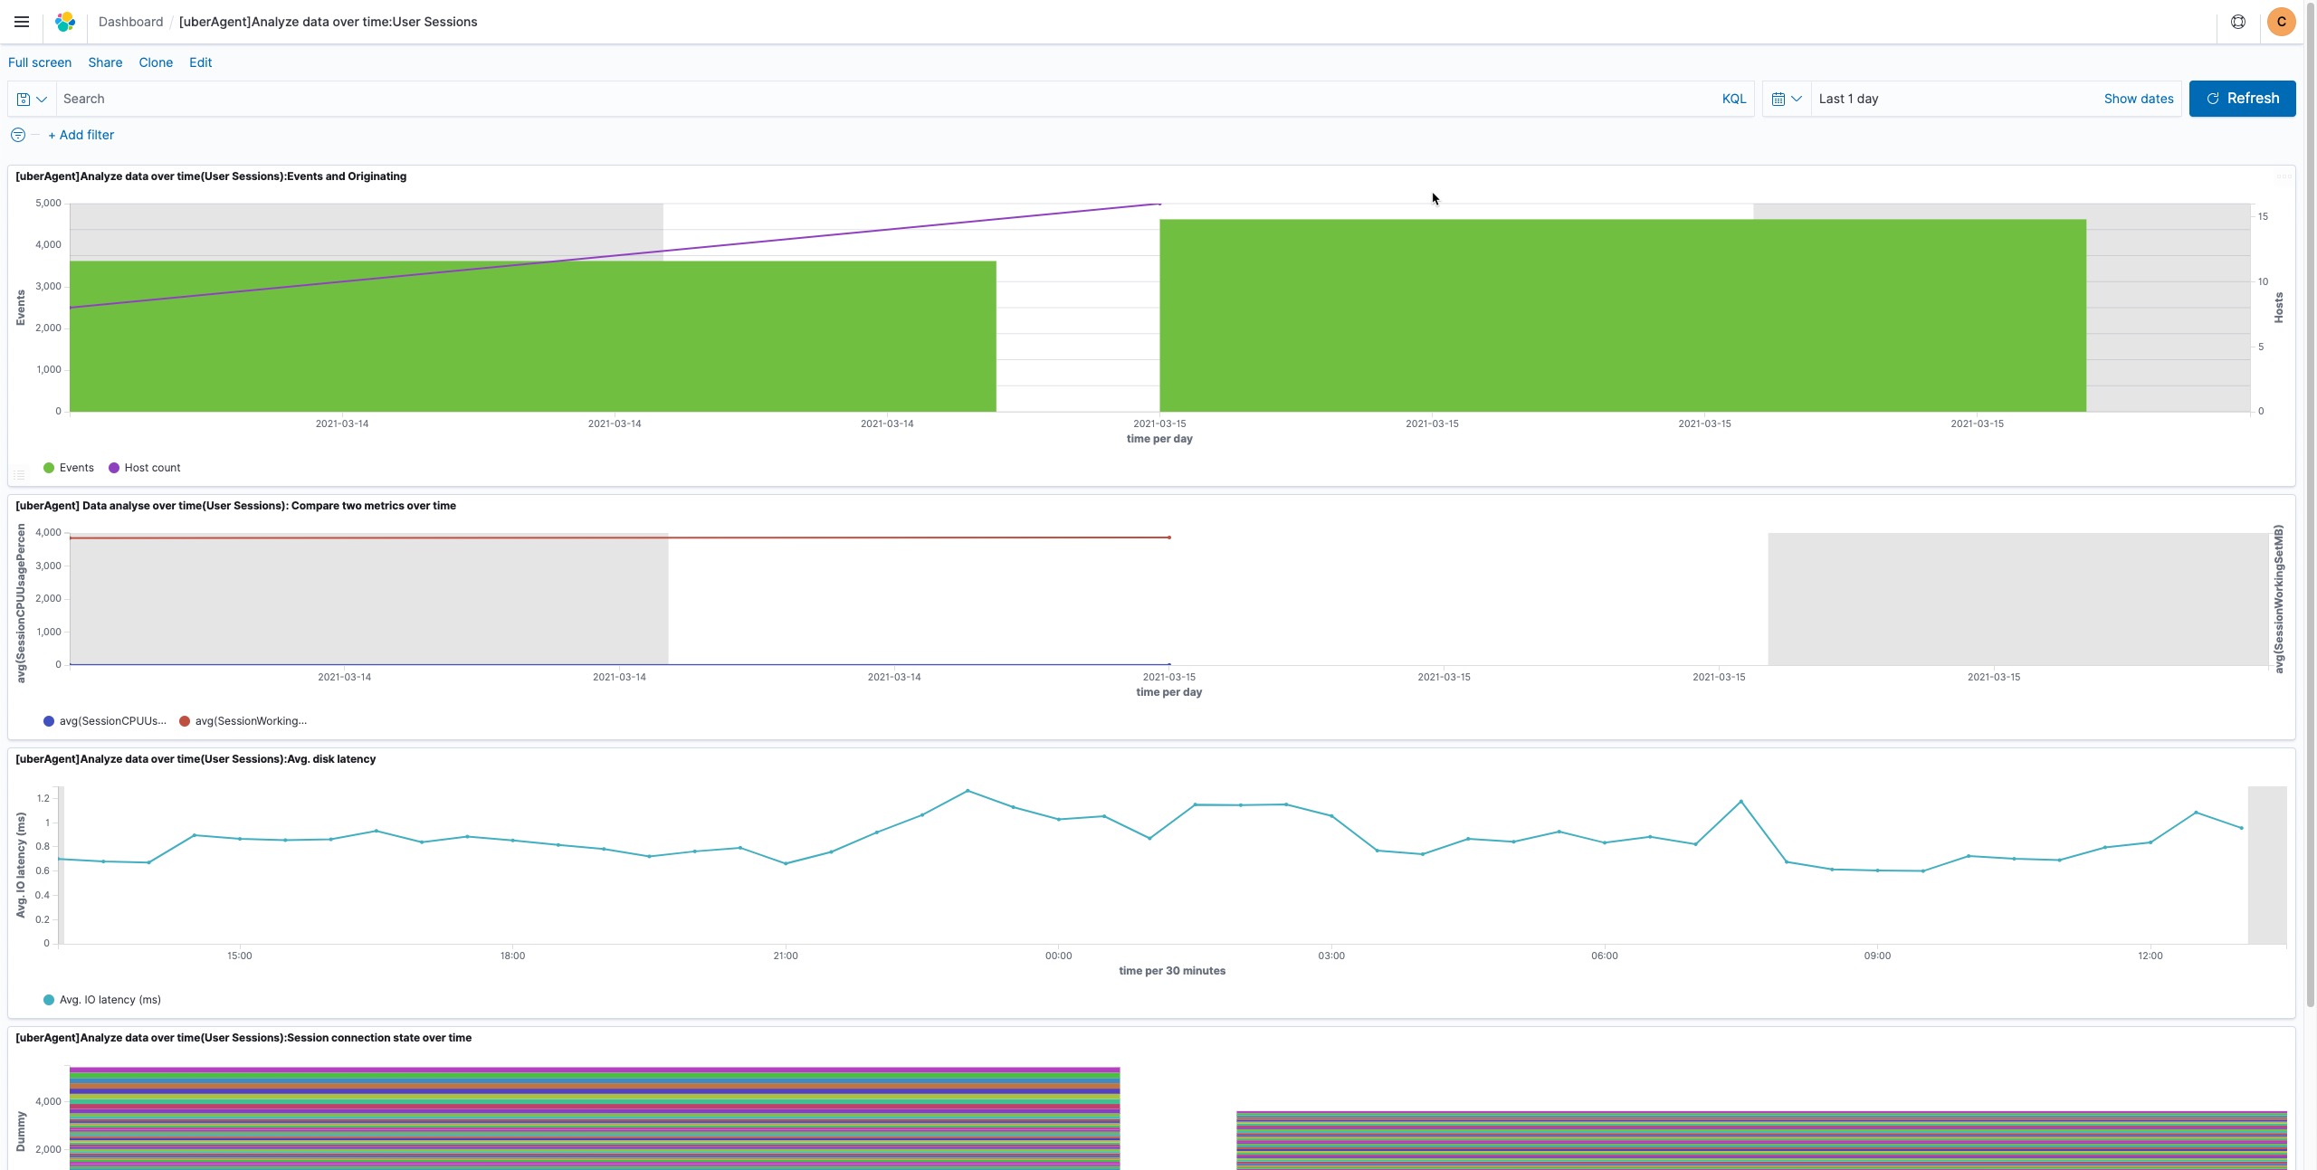Click the filter options circle icon
The height and width of the screenshot is (1170, 2317).
[18, 135]
